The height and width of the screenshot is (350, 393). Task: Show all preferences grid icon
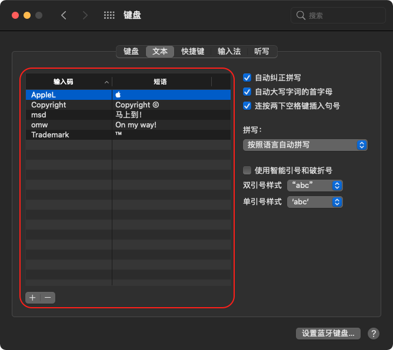point(109,15)
